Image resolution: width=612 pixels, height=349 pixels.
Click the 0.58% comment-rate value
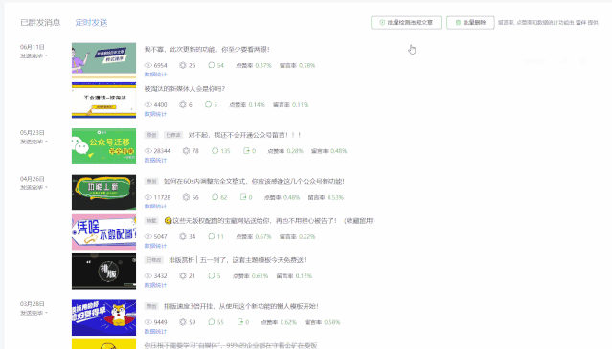(332, 322)
